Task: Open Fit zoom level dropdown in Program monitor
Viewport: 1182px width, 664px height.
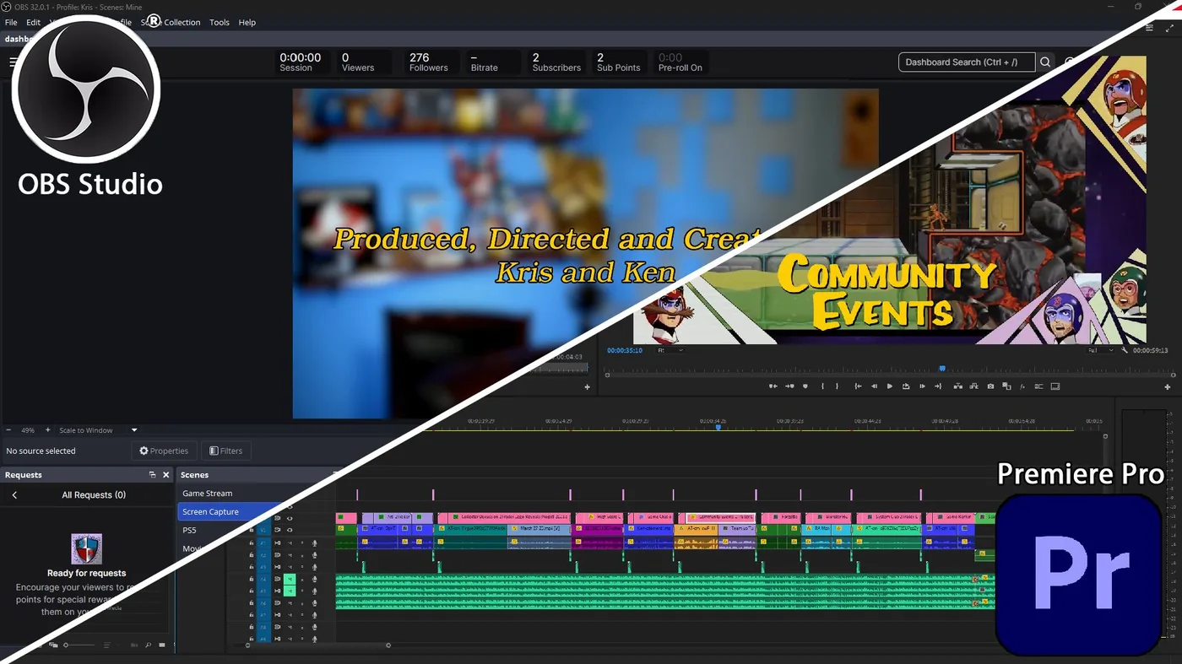Action: point(670,350)
